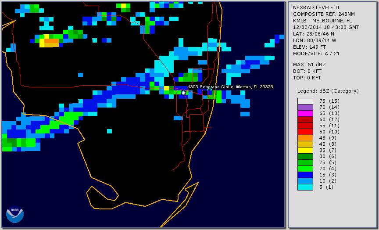
Task: Click the TOP: 0 KFT reading
Action: (307, 78)
